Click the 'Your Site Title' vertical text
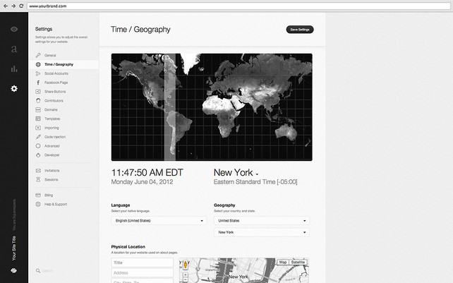 click(x=14, y=248)
